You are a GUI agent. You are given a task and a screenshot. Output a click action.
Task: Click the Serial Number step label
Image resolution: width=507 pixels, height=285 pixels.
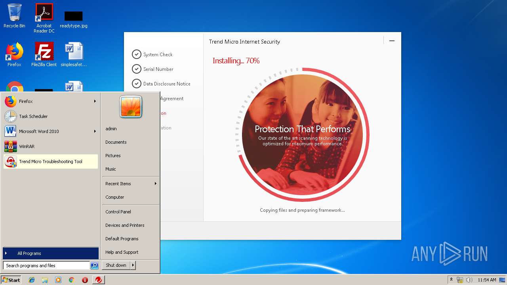[158, 69]
